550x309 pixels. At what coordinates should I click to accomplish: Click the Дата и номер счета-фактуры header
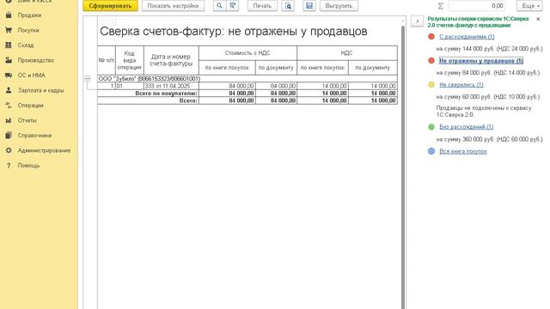click(x=171, y=60)
